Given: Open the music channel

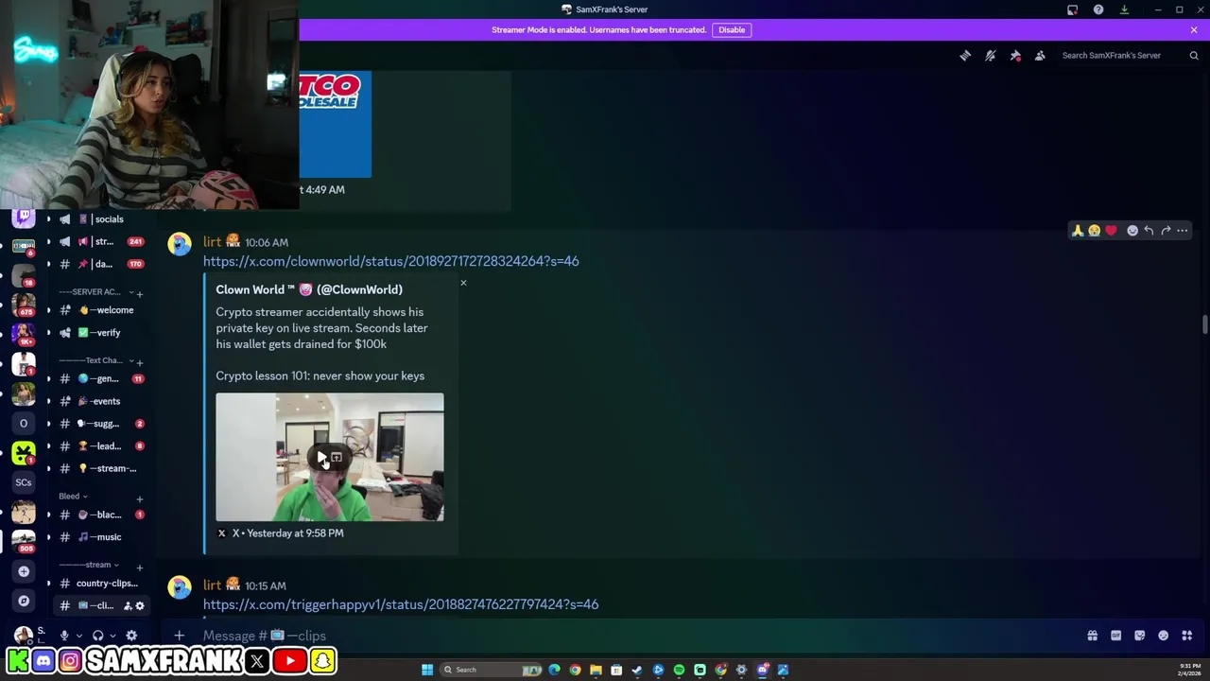Looking at the screenshot, I should (x=97, y=537).
